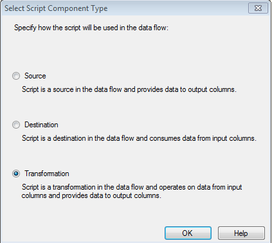The width and height of the screenshot is (272, 243).
Task: Select the Destination radio button
Action: 16,125
